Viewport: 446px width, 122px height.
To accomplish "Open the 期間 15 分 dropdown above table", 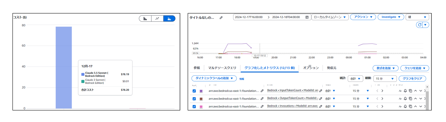I will point(385,78).
